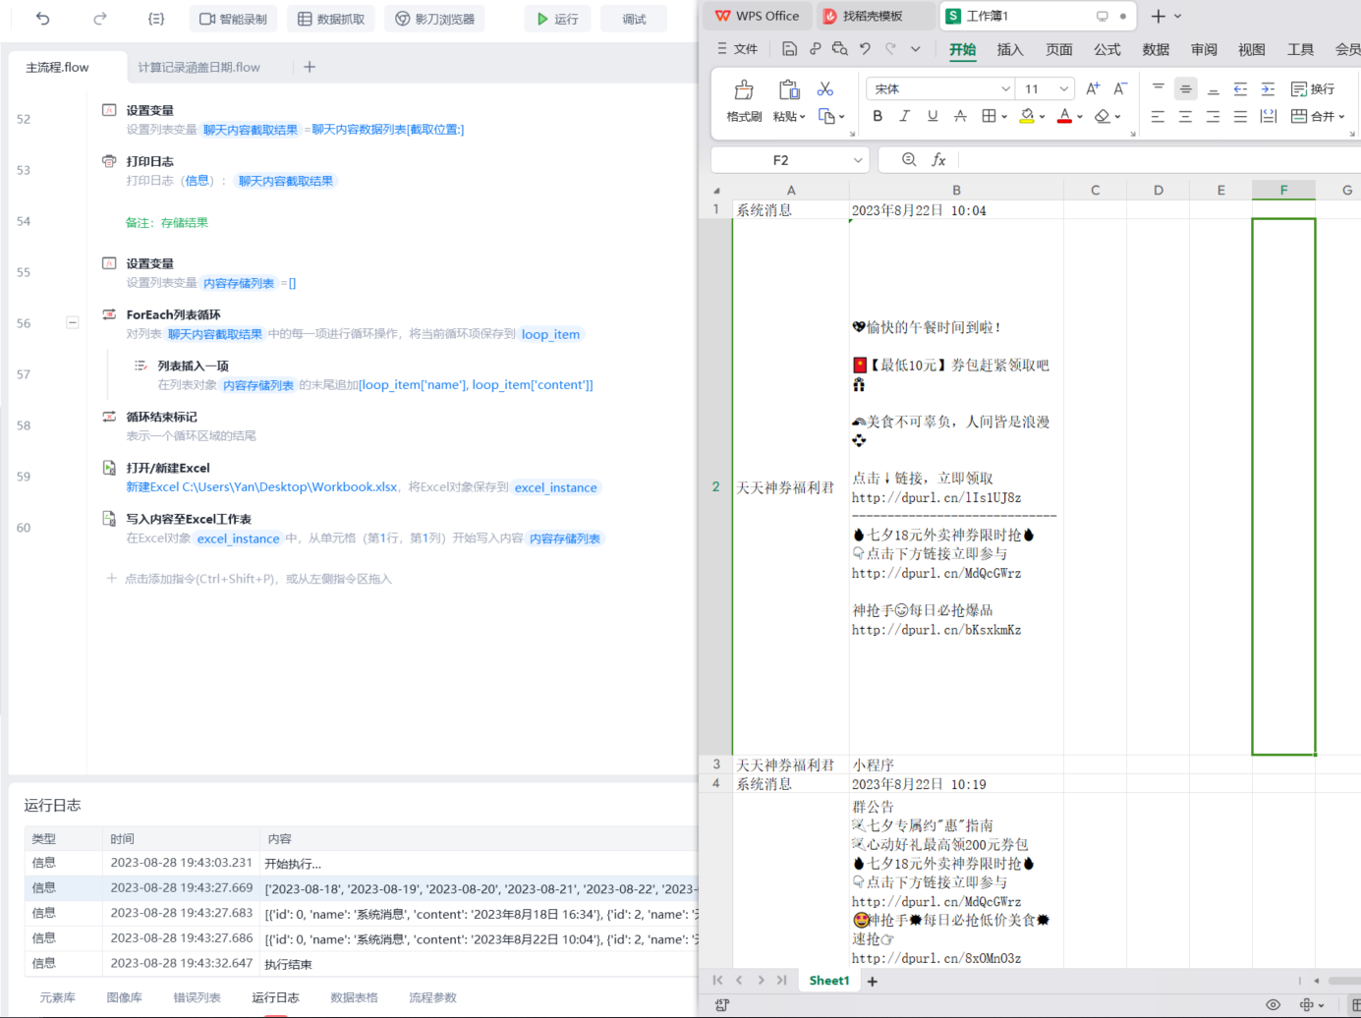Toggle bold formatting
1361x1018 pixels.
click(x=878, y=116)
